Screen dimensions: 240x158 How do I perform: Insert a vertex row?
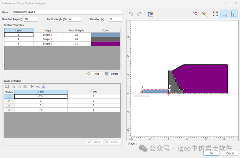click(32, 87)
